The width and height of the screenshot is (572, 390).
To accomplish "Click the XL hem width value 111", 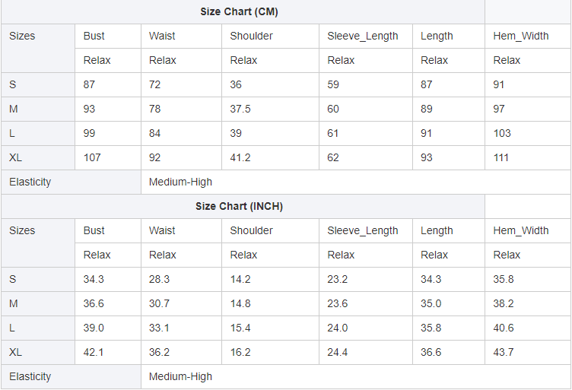I will (501, 157).
